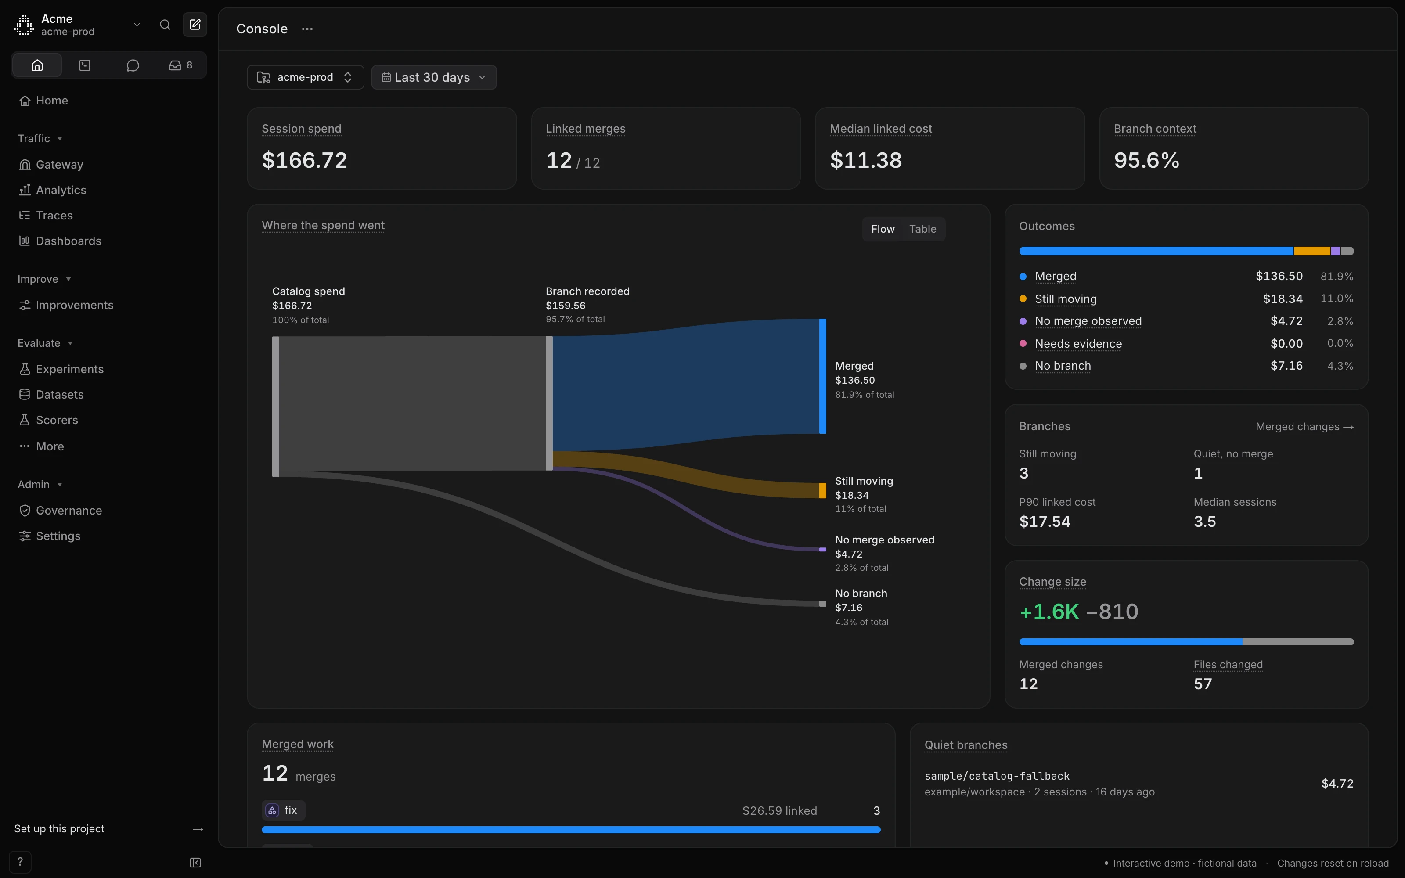Image resolution: width=1405 pixels, height=878 pixels.
Task: Click the help question mark button
Action: coord(20,862)
